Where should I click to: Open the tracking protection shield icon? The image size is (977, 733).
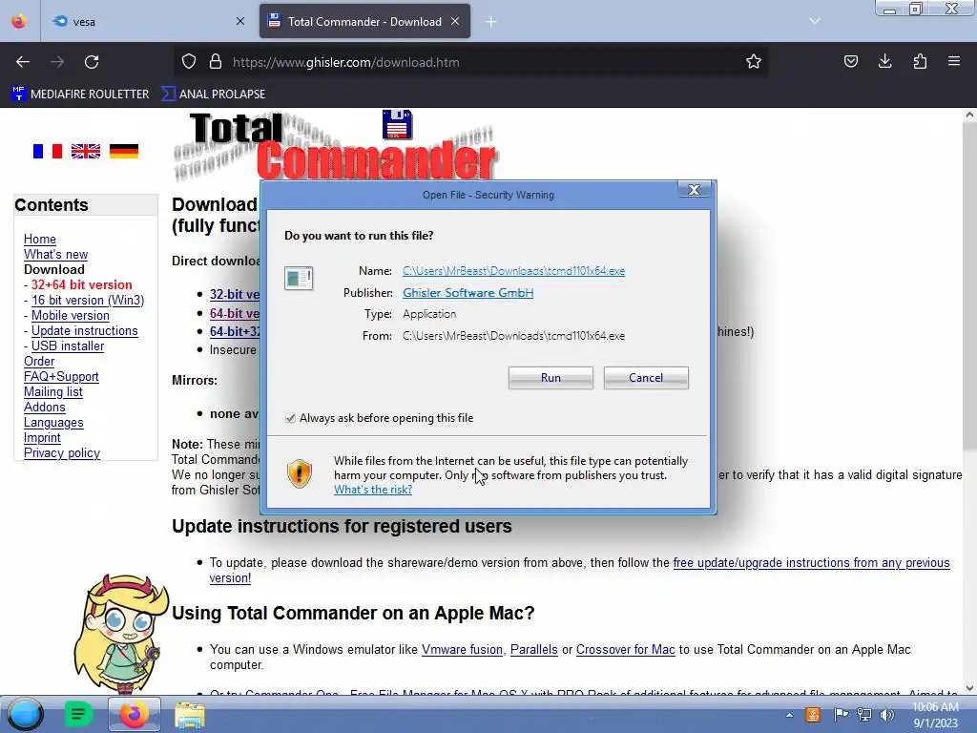(x=189, y=62)
